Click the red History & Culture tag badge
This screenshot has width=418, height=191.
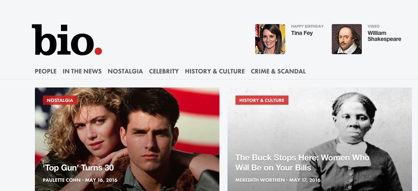click(262, 100)
